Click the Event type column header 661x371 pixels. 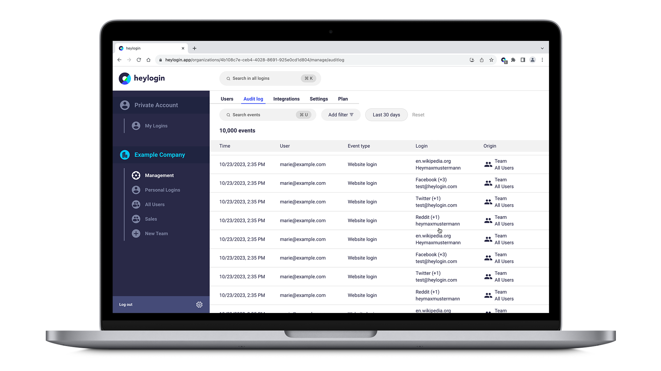(x=359, y=146)
